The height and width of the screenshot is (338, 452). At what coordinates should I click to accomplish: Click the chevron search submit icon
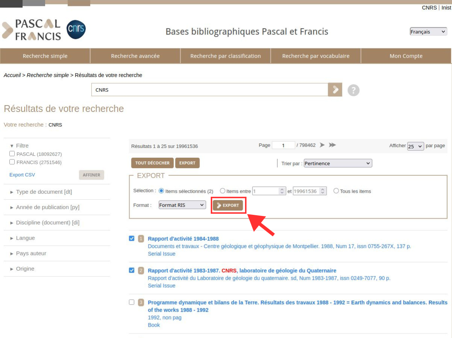coord(336,90)
